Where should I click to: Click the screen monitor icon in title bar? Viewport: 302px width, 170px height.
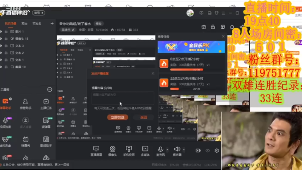[x=201, y=13]
